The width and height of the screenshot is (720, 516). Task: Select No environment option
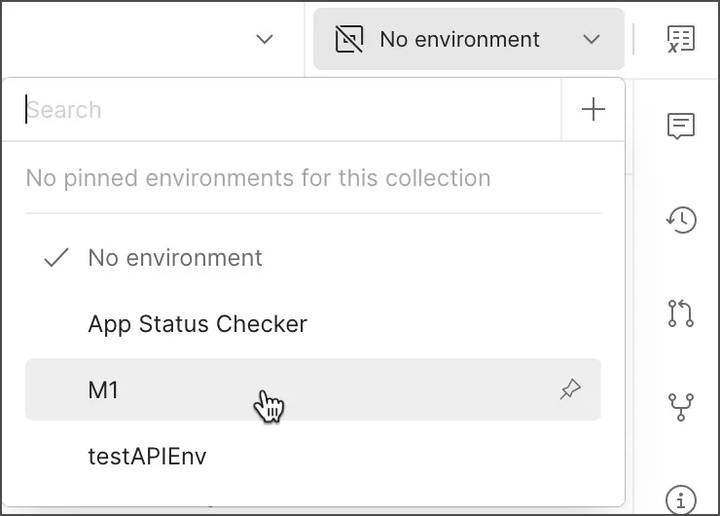(x=312, y=257)
